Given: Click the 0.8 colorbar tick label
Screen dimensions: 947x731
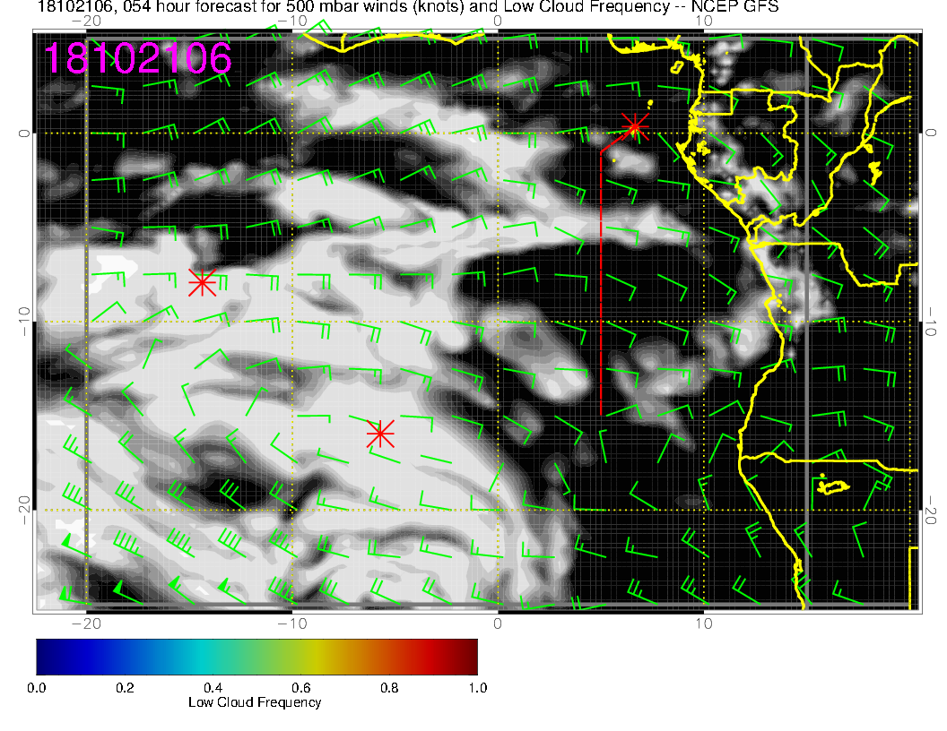Looking at the screenshot, I should click(389, 688).
